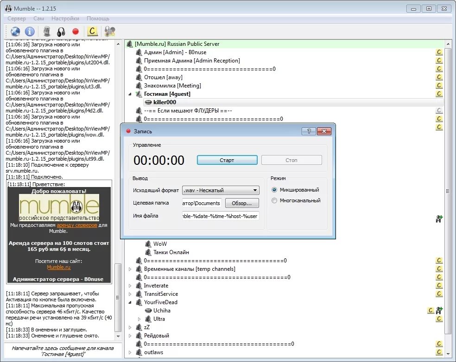Click the users filter toolbar icon
The width and height of the screenshot is (456, 362).
(110, 31)
